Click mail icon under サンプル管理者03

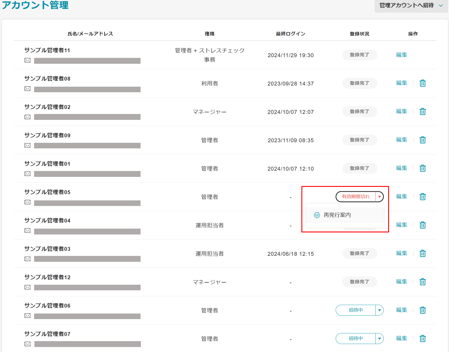click(28, 259)
